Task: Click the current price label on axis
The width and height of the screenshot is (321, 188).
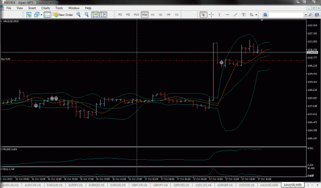Action: click(312, 52)
